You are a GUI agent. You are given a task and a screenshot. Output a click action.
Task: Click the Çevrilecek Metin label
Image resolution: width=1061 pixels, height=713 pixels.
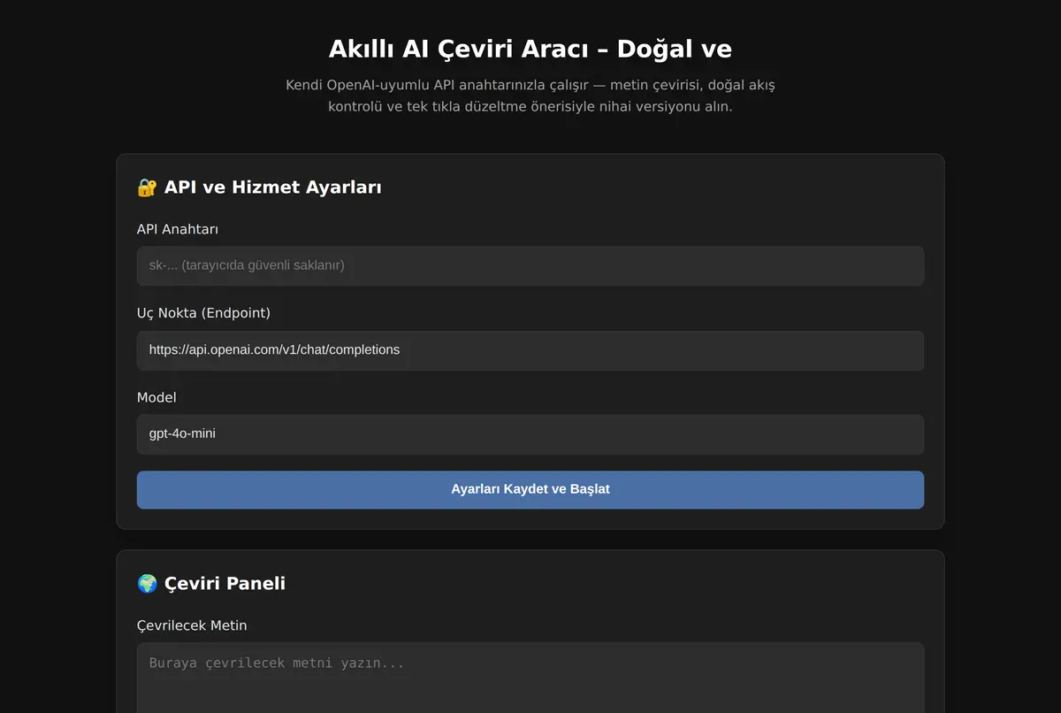(x=192, y=625)
